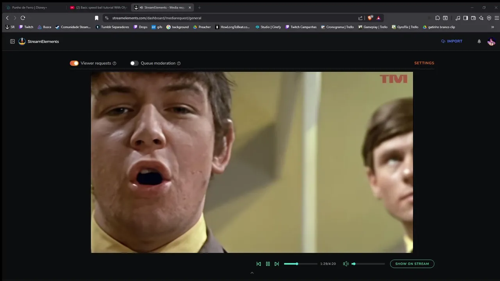
Task: Open a new browser tab
Action: [x=199, y=7]
